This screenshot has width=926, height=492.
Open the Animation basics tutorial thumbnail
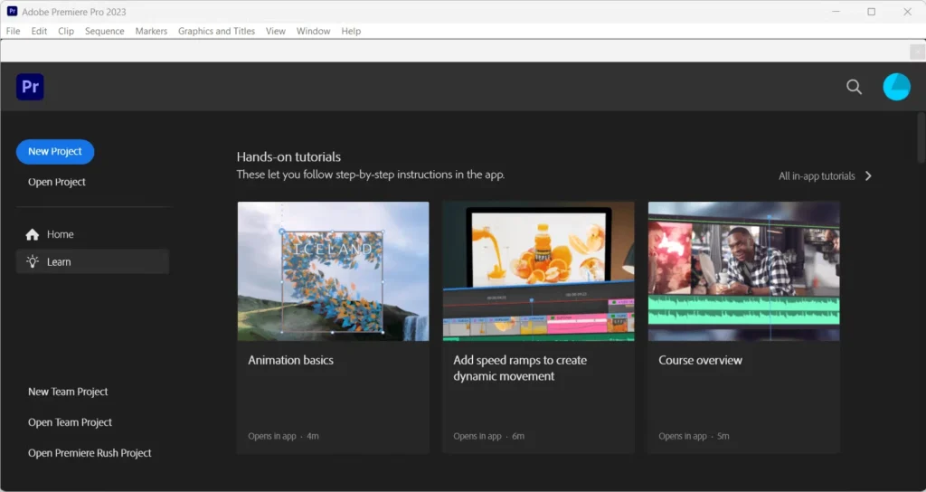(x=333, y=271)
